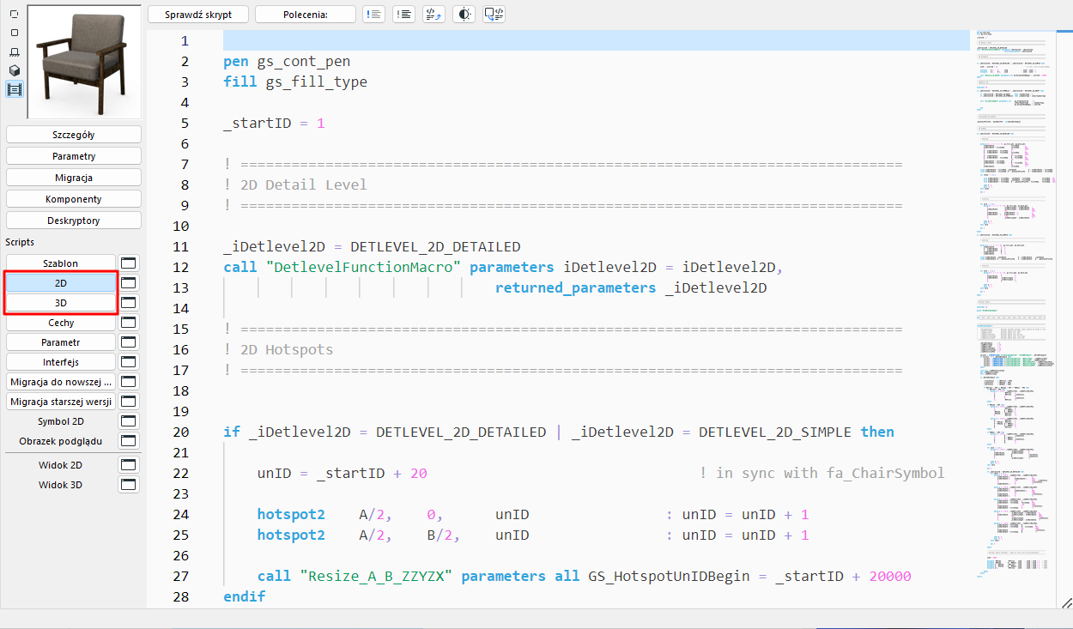Expand the Symbol 2D window control
Screen dimensions: 1073x629
click(x=128, y=420)
